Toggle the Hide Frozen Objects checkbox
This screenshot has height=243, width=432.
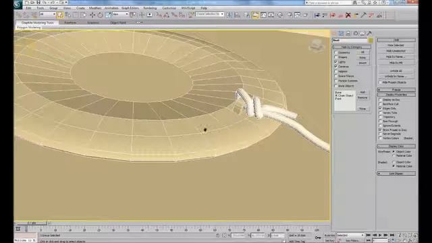coord(380,82)
